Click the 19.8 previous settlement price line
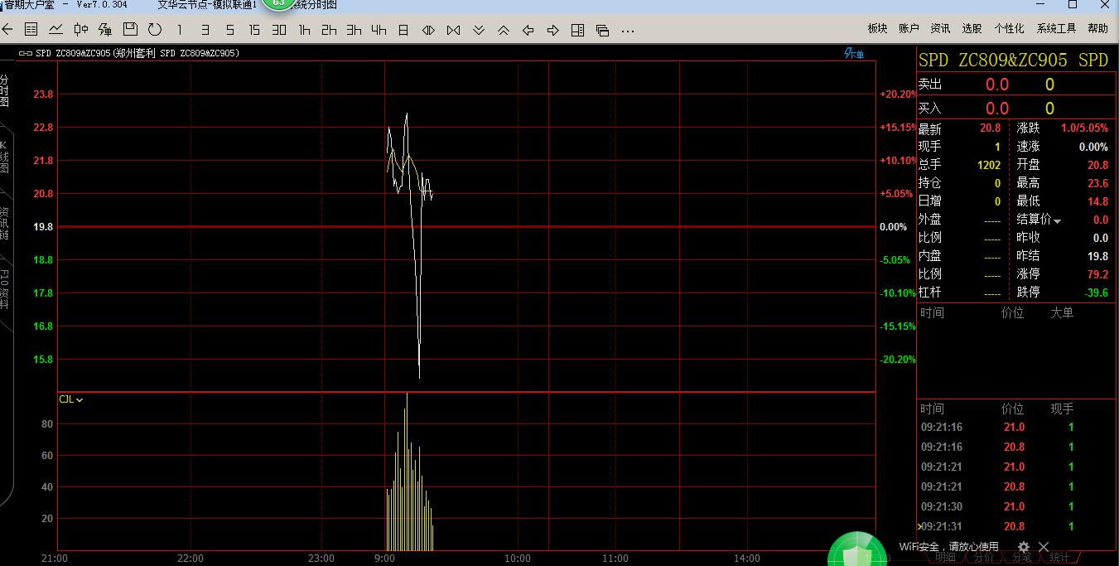Image resolution: width=1119 pixels, height=566 pixels. tap(464, 226)
